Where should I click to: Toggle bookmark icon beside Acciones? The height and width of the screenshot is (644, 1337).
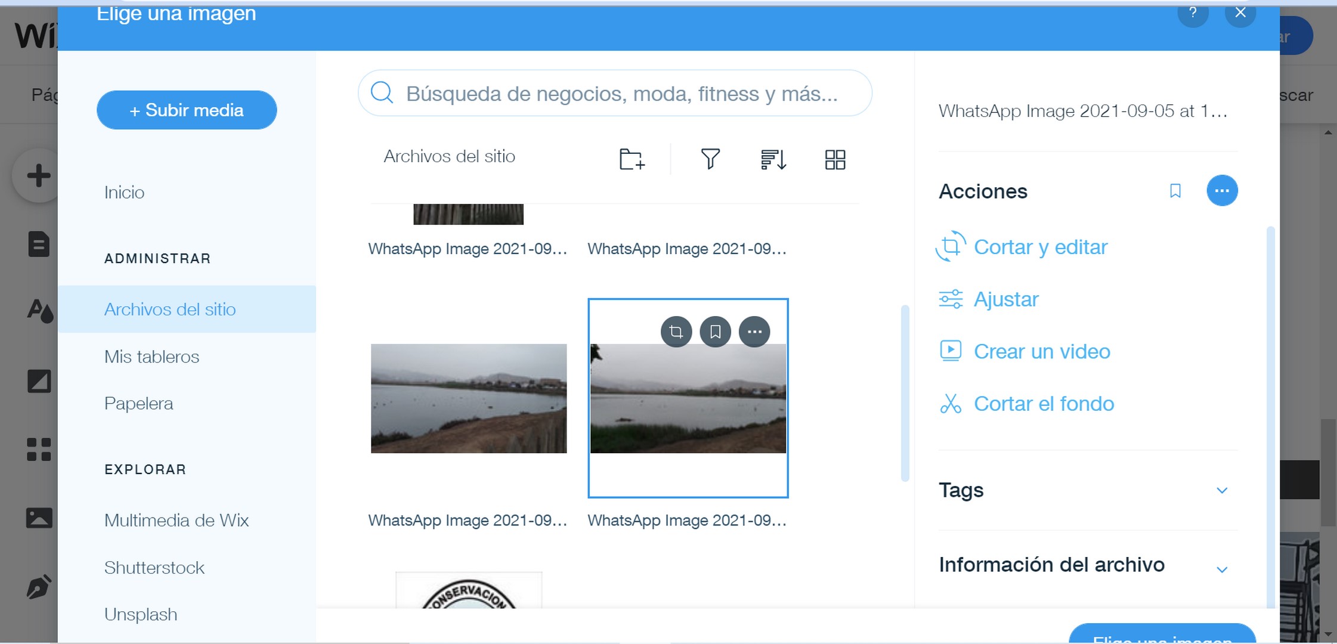1175,191
